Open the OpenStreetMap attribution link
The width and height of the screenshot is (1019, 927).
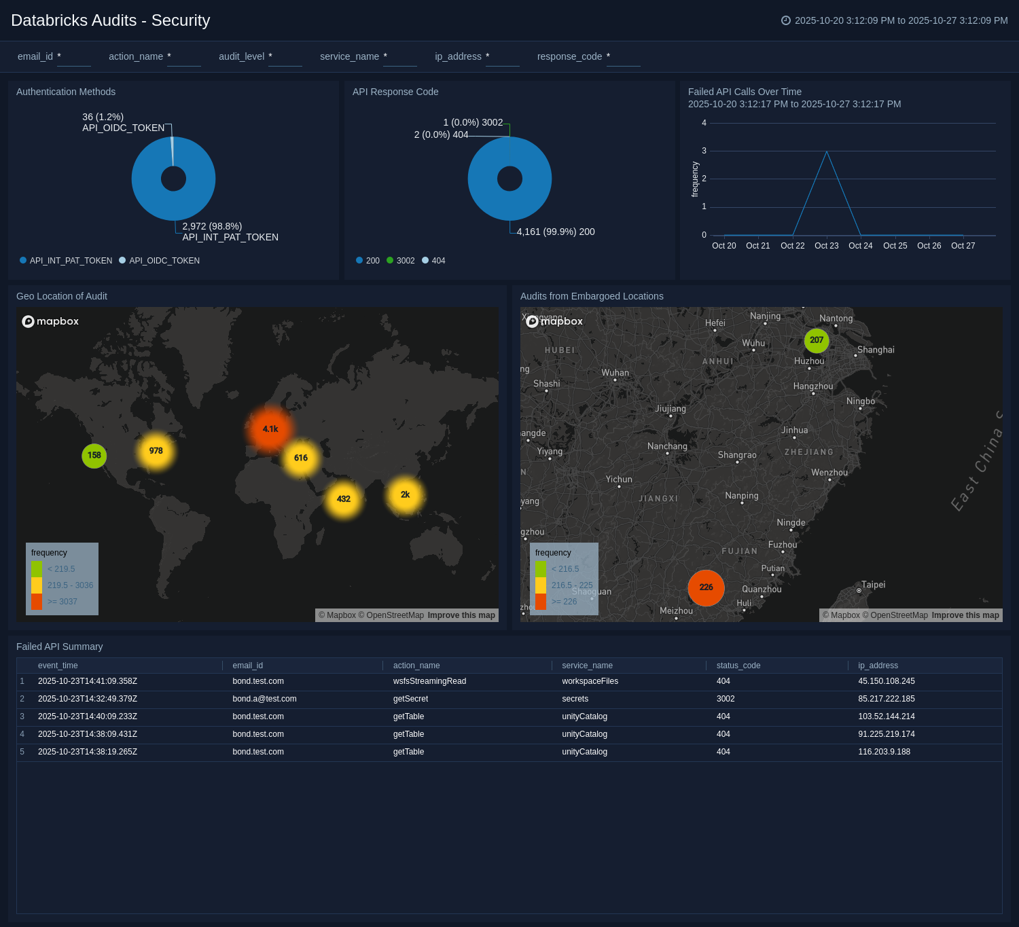click(391, 615)
